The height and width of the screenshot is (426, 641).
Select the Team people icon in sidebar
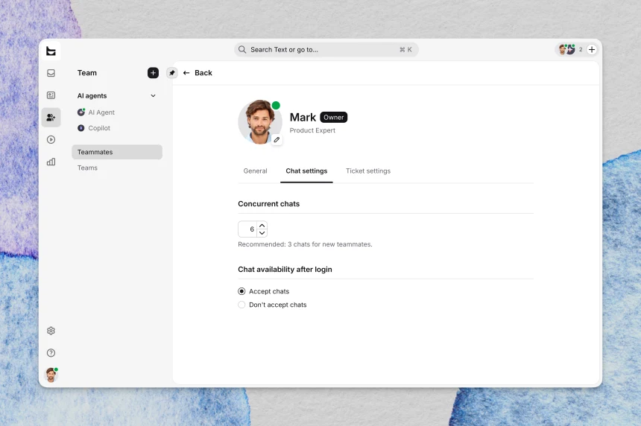tap(51, 118)
